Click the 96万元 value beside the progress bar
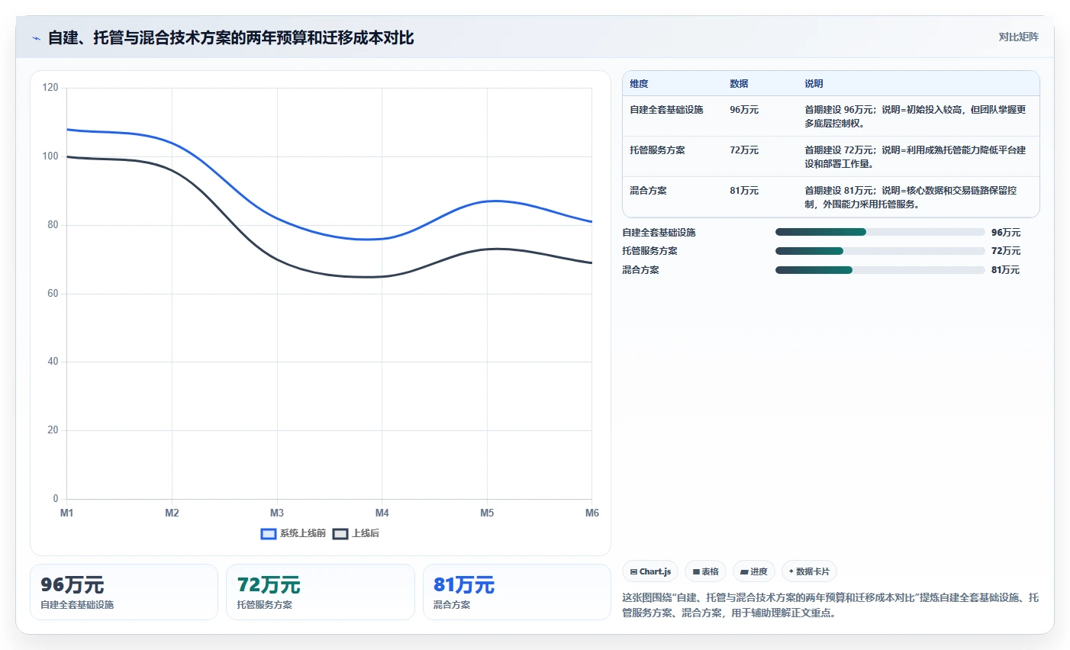 click(1006, 233)
